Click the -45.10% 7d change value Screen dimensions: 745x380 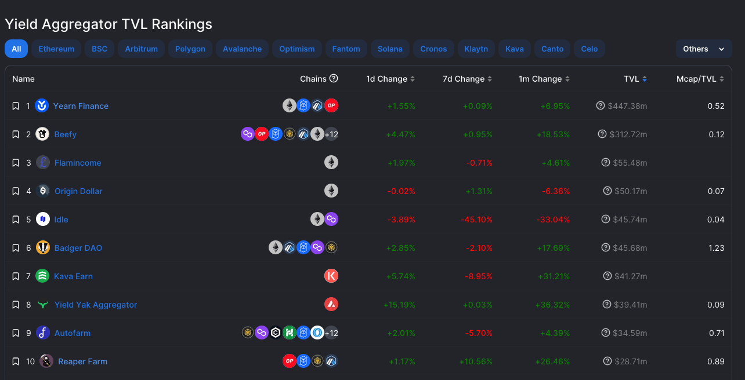point(476,220)
